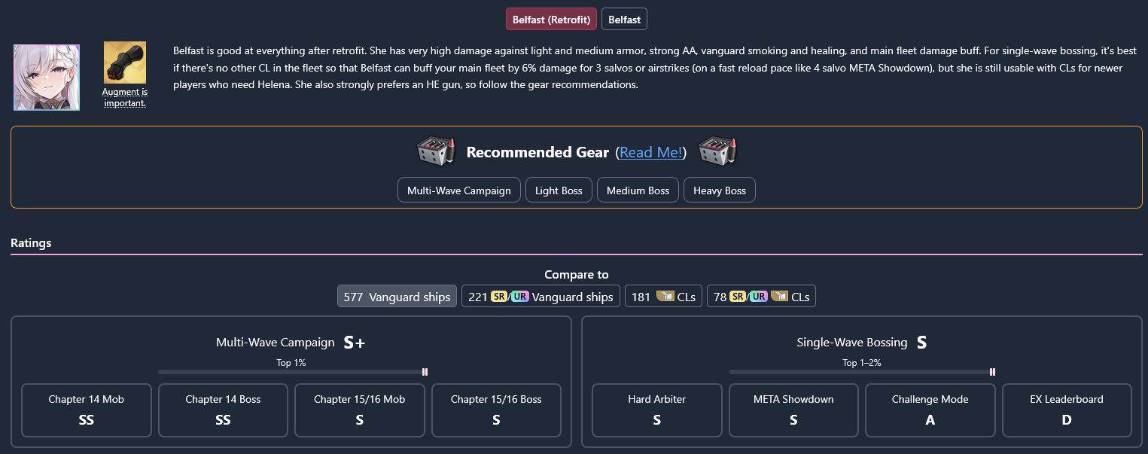Screen dimensions: 1148x454
Task: Click Single-Wave Bossing Top 1–2% bar
Action: [862, 372]
